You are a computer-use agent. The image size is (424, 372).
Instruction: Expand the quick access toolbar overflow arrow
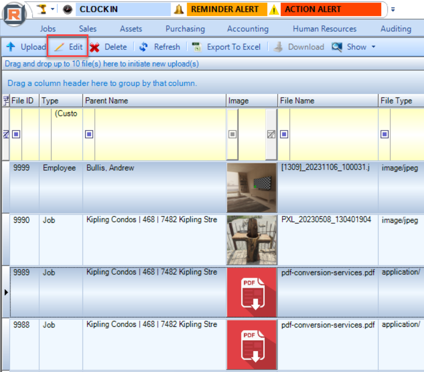(393, 10)
